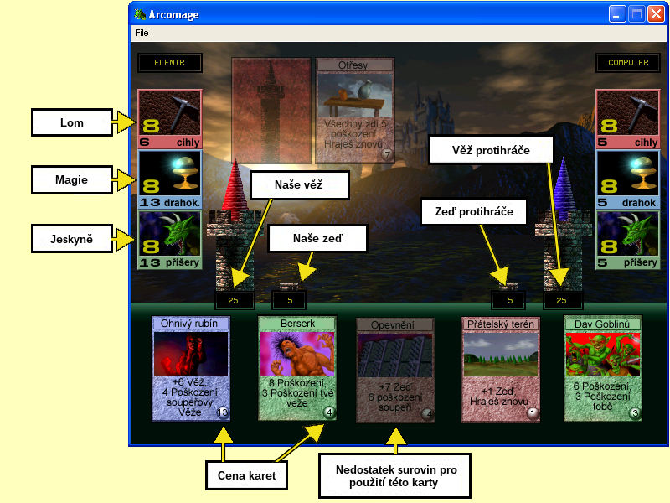Image resolution: width=670 pixels, height=503 pixels.
Task: Click the COMPUTER player name label
Action: [628, 62]
